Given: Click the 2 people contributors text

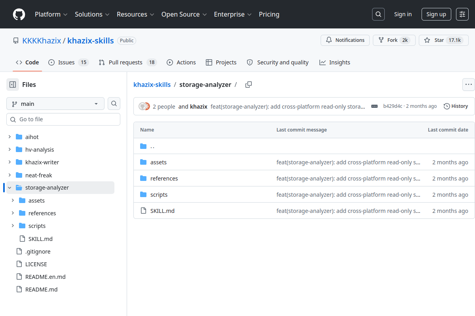Looking at the screenshot, I should point(164,107).
